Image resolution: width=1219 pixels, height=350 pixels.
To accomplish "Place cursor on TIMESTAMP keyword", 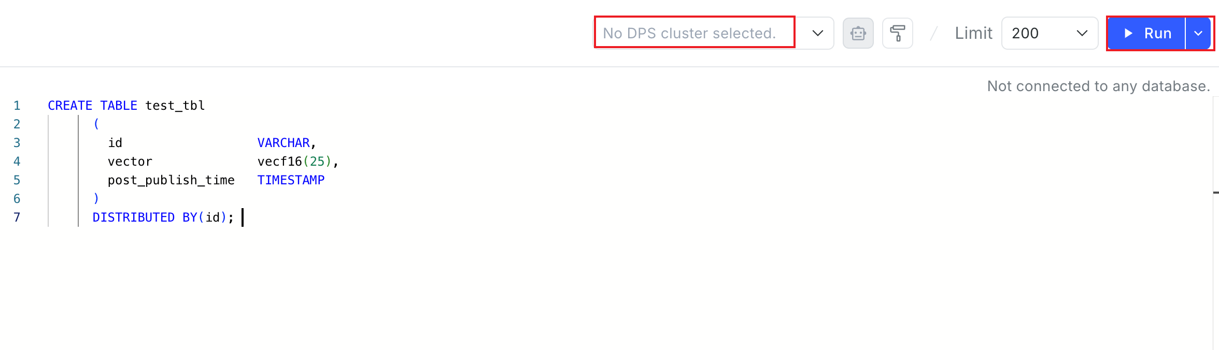I will (291, 180).
